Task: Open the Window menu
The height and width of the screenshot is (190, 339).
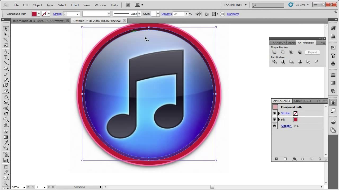Action: 101,5
